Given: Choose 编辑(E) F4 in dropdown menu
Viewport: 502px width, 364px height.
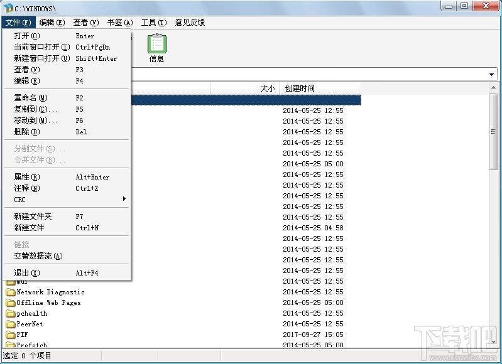Looking at the screenshot, I should 67,80.
